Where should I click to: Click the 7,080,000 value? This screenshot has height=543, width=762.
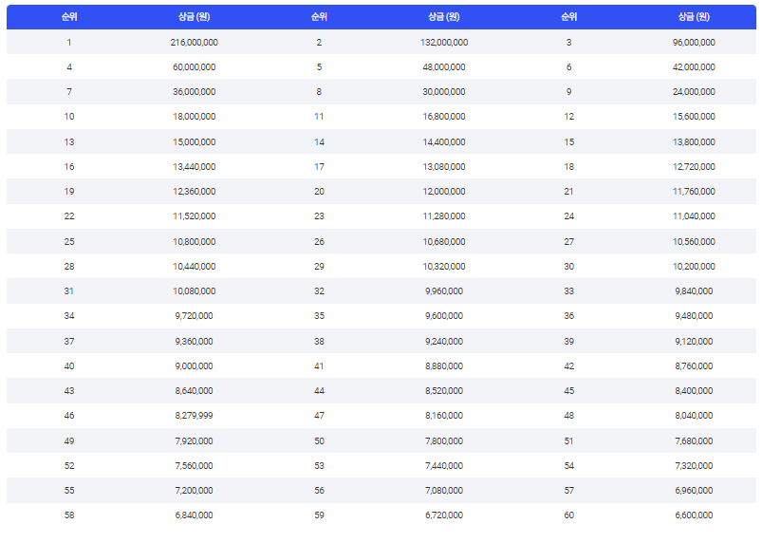pyautogui.click(x=444, y=491)
